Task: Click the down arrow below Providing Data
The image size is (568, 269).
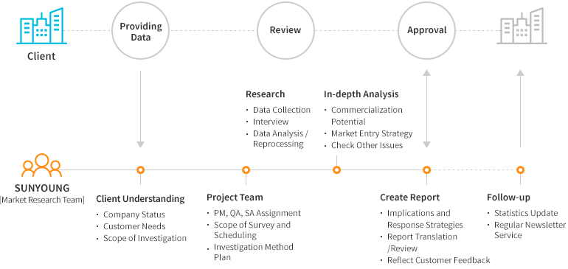Action: pyautogui.click(x=141, y=109)
